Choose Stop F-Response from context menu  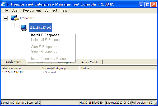tap(50, 51)
